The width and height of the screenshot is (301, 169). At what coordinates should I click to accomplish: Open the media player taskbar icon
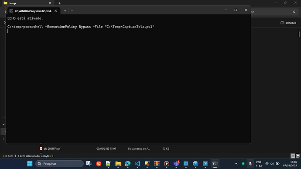[167, 164]
